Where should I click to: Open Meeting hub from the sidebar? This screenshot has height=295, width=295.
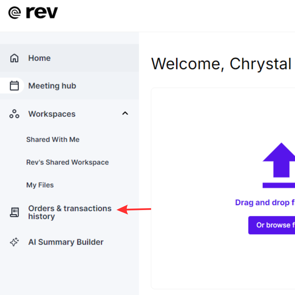[69, 85]
